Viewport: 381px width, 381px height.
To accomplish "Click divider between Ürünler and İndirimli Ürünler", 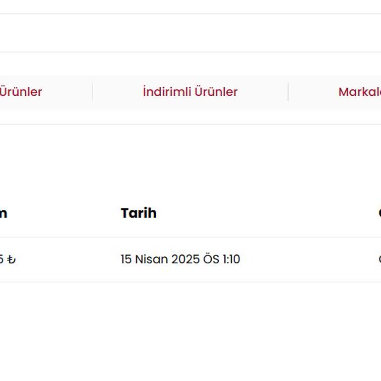I will 93,92.
